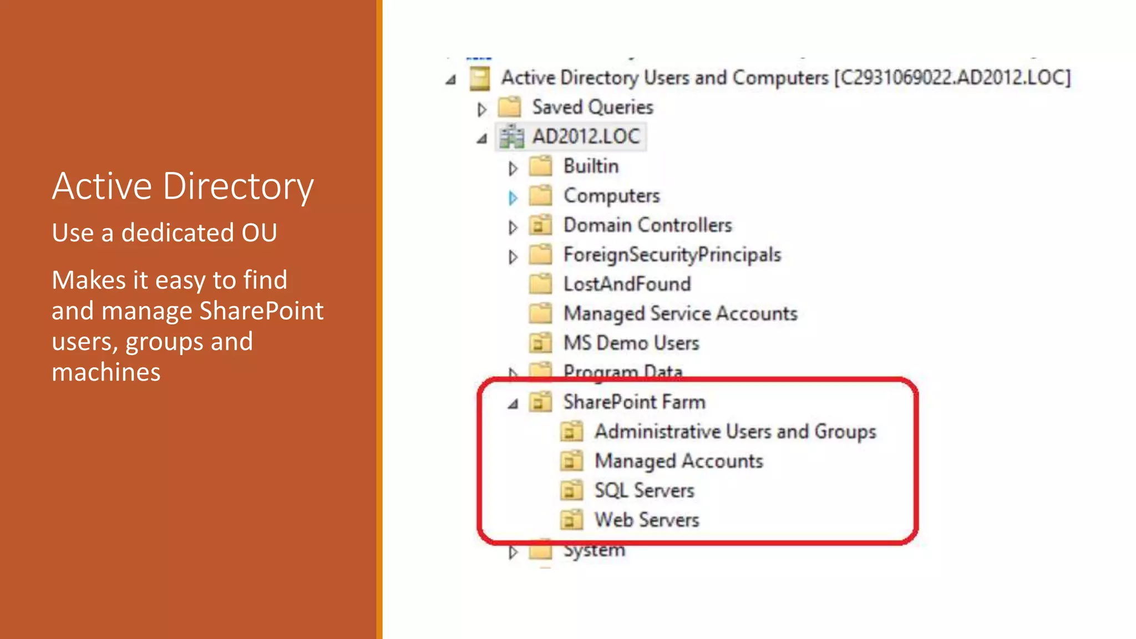Screen dimensions: 1136x639
Task: Click the Saved Queries folder icon
Action: pyautogui.click(x=510, y=107)
